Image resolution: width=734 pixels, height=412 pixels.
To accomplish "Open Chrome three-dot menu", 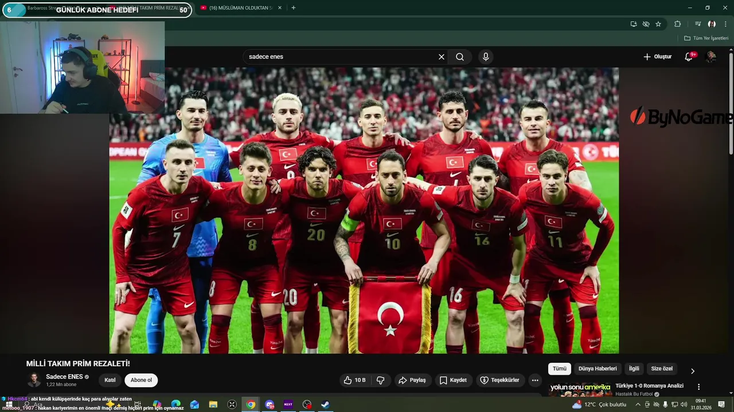I will pos(725,24).
